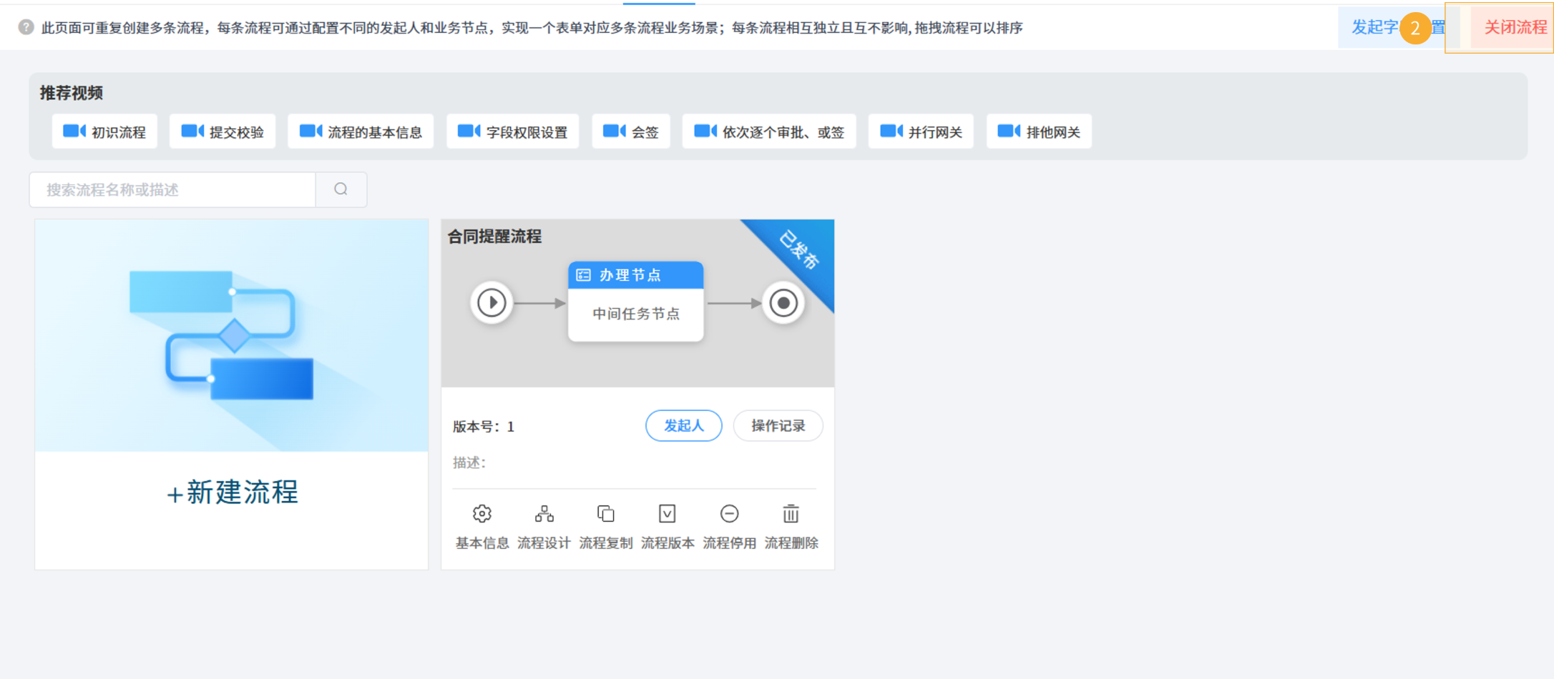Screen dimensions: 1554x679
Task: Click the magnifier search icon
Action: (x=341, y=189)
